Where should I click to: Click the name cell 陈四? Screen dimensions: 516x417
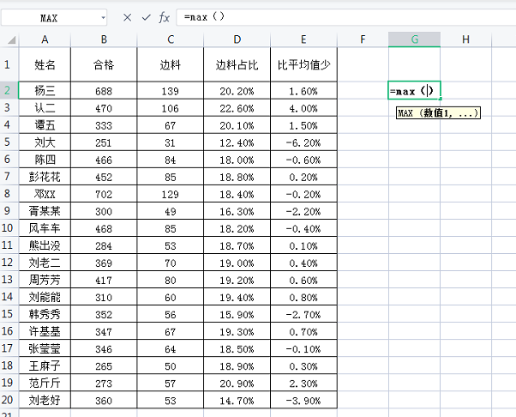pyautogui.click(x=45, y=160)
